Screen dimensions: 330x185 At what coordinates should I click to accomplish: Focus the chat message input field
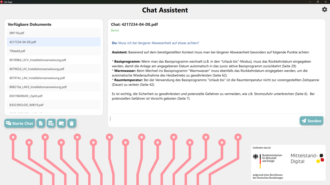tap(204, 119)
